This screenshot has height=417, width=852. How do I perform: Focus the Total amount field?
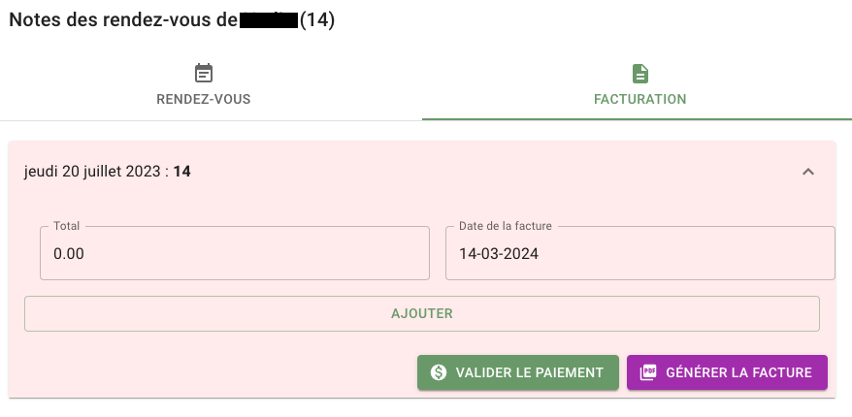click(235, 253)
